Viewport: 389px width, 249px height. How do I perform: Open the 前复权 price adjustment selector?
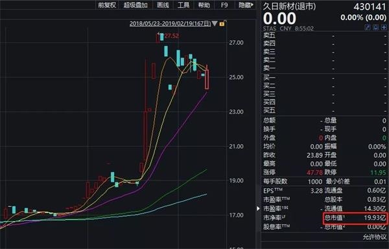(x=107, y=5)
